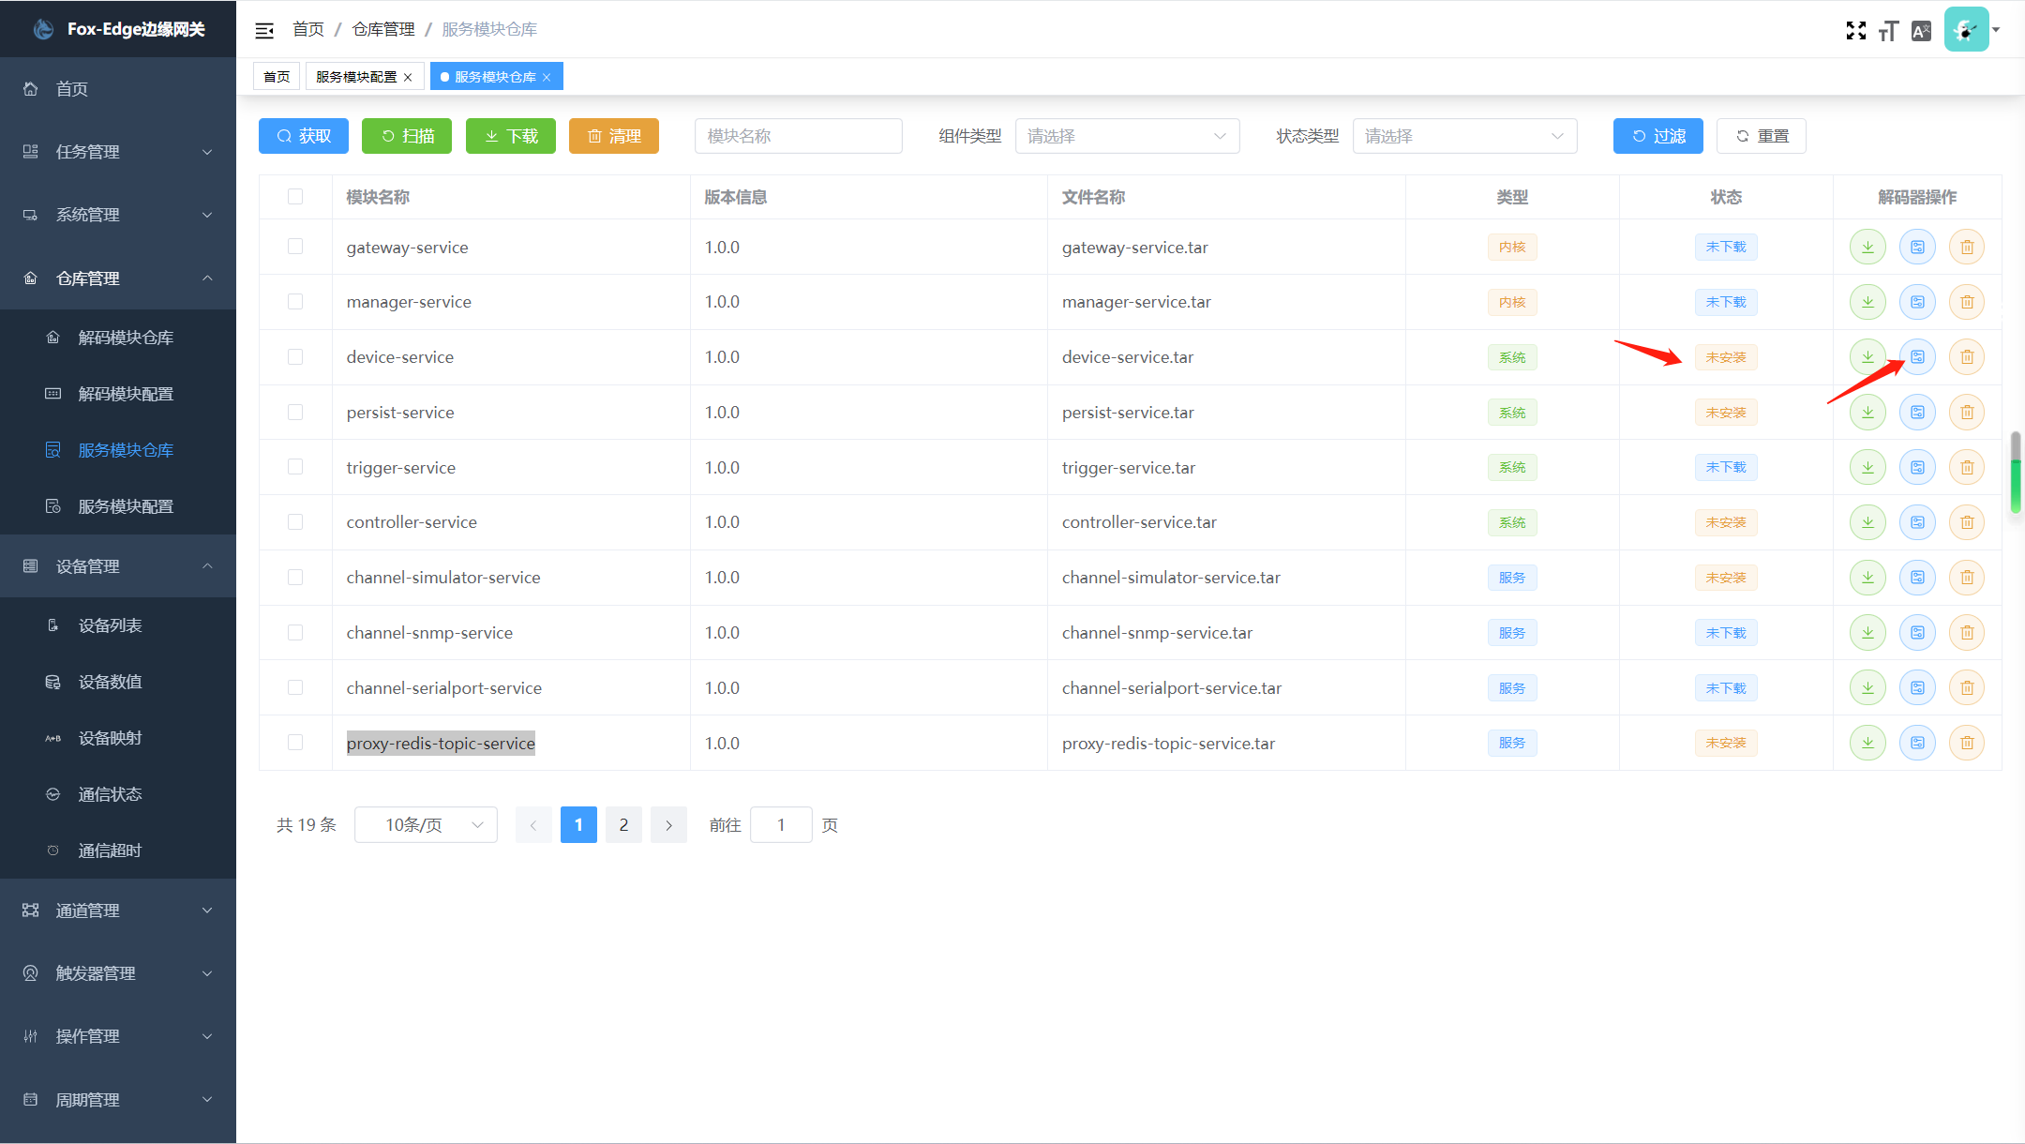
Task: Install icon for persist-service row
Action: [1917, 412]
